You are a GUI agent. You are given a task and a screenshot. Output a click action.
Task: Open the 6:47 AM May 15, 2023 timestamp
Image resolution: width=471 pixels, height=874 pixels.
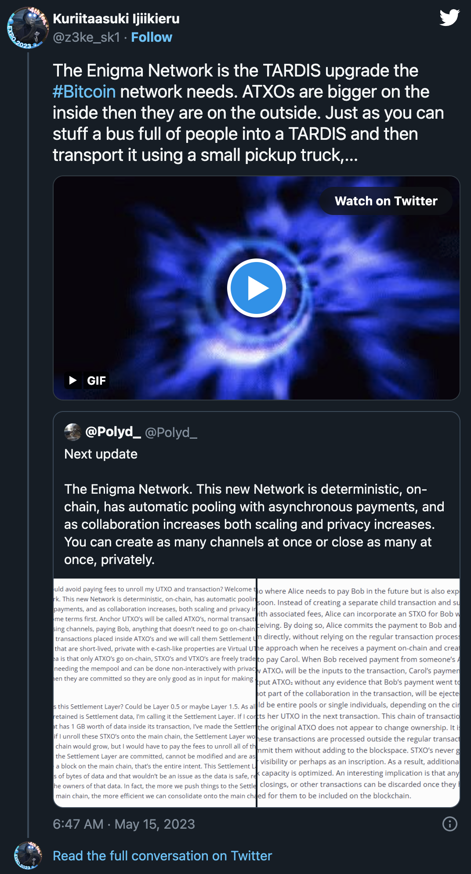(x=123, y=824)
